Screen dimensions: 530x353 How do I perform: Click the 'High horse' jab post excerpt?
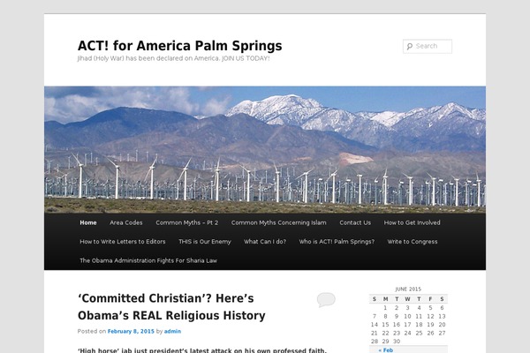(x=202, y=350)
